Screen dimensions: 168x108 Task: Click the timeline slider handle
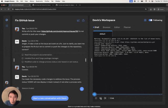pyautogui.click(x=94, y=94)
